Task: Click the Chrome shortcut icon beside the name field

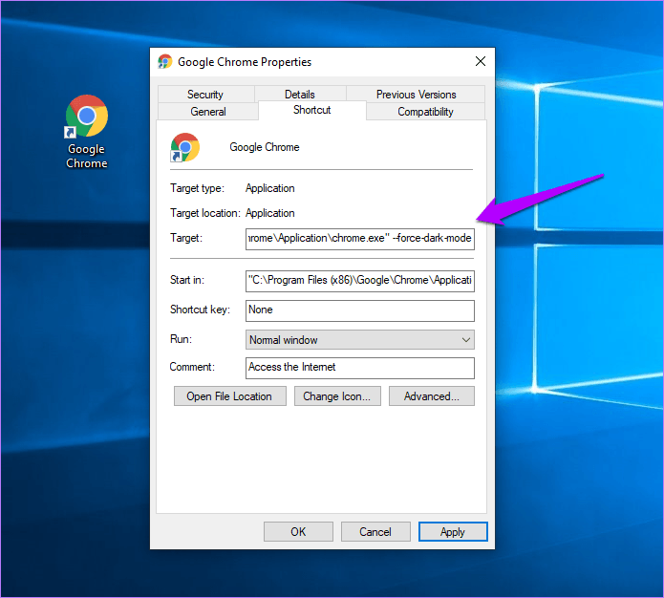Action: pos(184,147)
